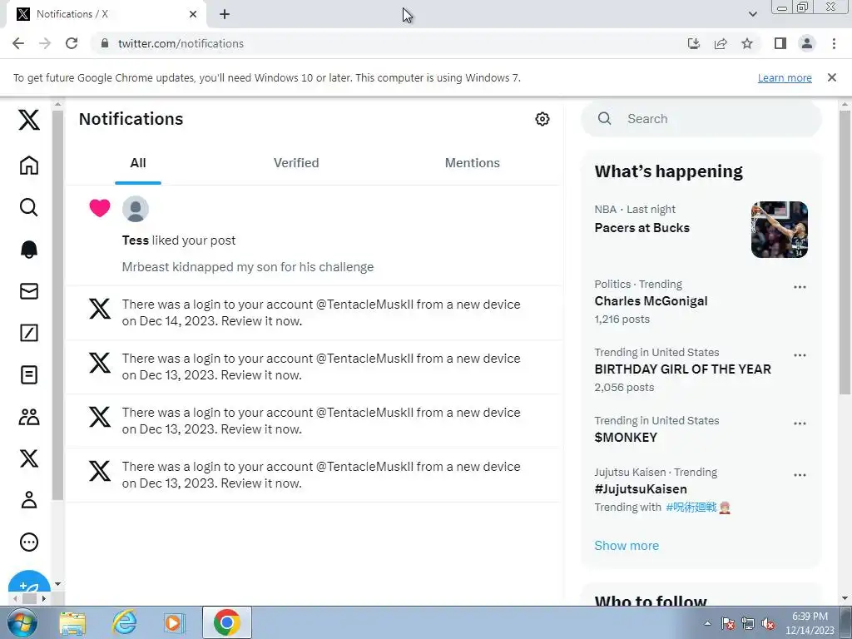Open Explore magnifier in the sidebar

point(29,207)
